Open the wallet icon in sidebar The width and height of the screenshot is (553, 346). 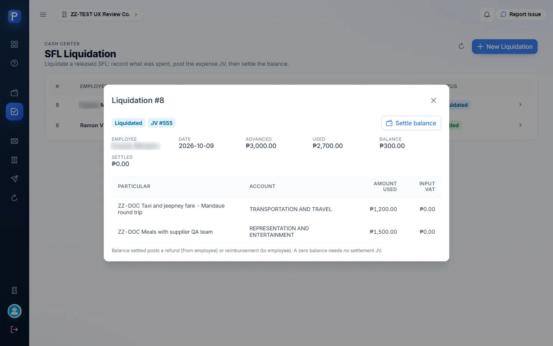click(14, 93)
